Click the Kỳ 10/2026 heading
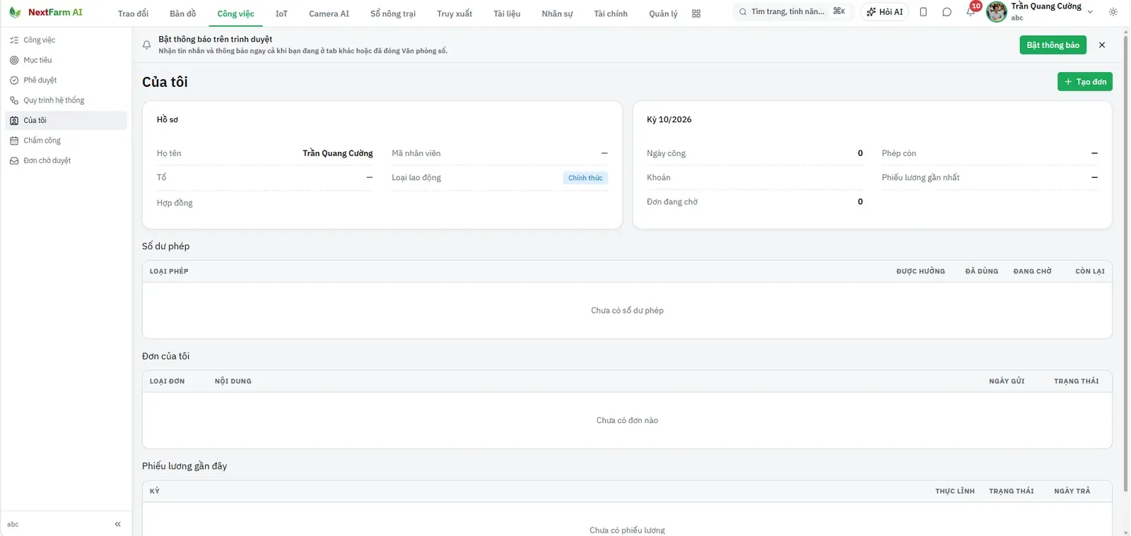Image resolution: width=1131 pixels, height=536 pixels. coord(669,119)
